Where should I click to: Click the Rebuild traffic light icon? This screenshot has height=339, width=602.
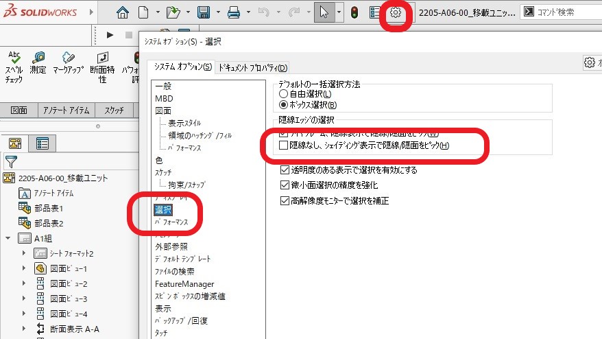click(354, 12)
